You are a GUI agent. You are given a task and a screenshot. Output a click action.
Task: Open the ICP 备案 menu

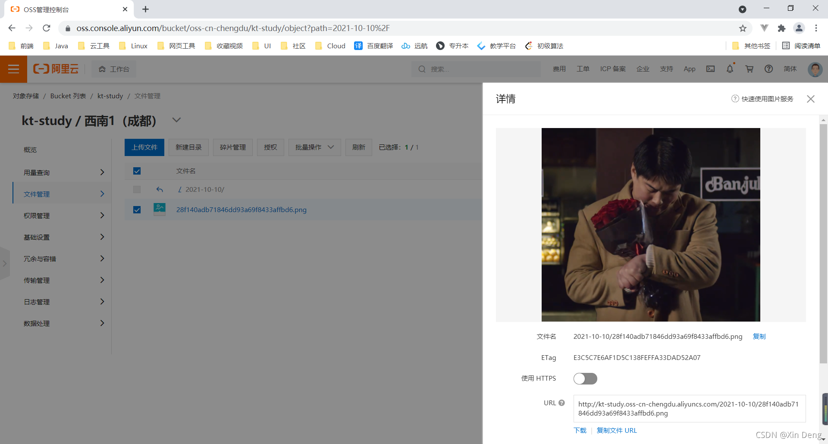[x=613, y=69]
